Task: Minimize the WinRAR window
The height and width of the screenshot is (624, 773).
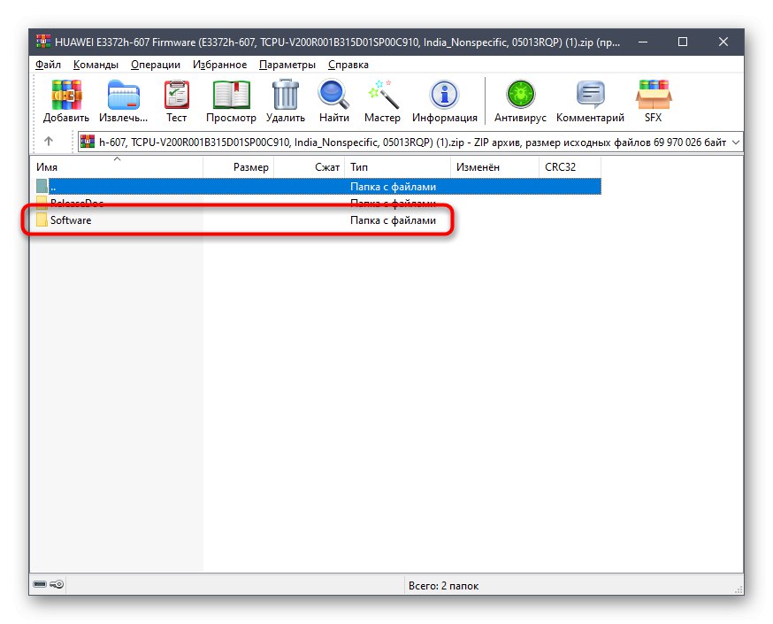Action: pyautogui.click(x=643, y=42)
